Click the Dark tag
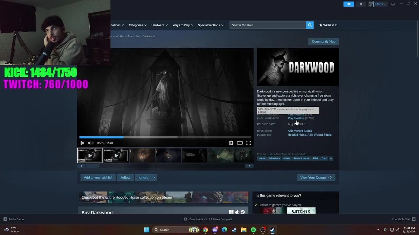Screen dimensions: 419x235 (x=324, y=159)
